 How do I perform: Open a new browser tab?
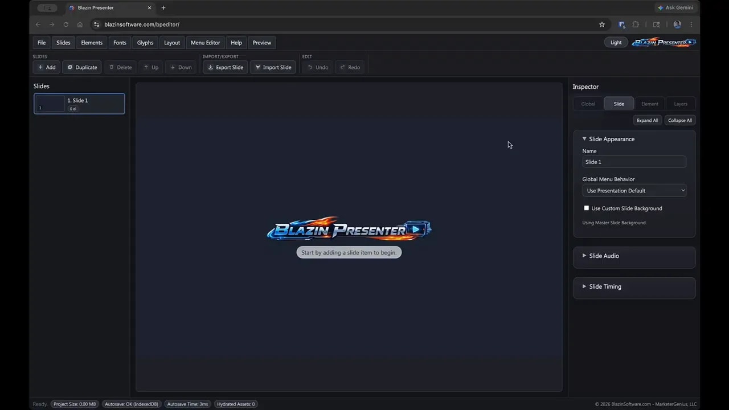point(163,8)
